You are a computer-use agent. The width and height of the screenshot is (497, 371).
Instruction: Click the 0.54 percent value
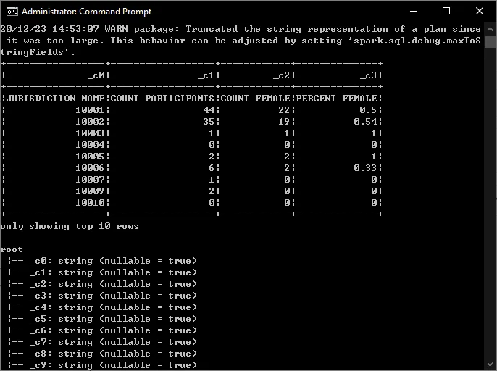coord(366,122)
